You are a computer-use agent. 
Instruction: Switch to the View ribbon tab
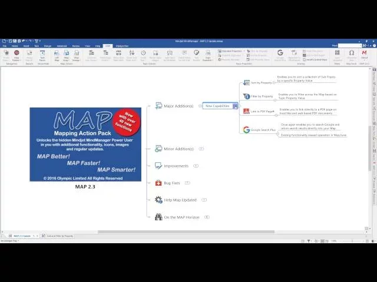click(x=88, y=46)
